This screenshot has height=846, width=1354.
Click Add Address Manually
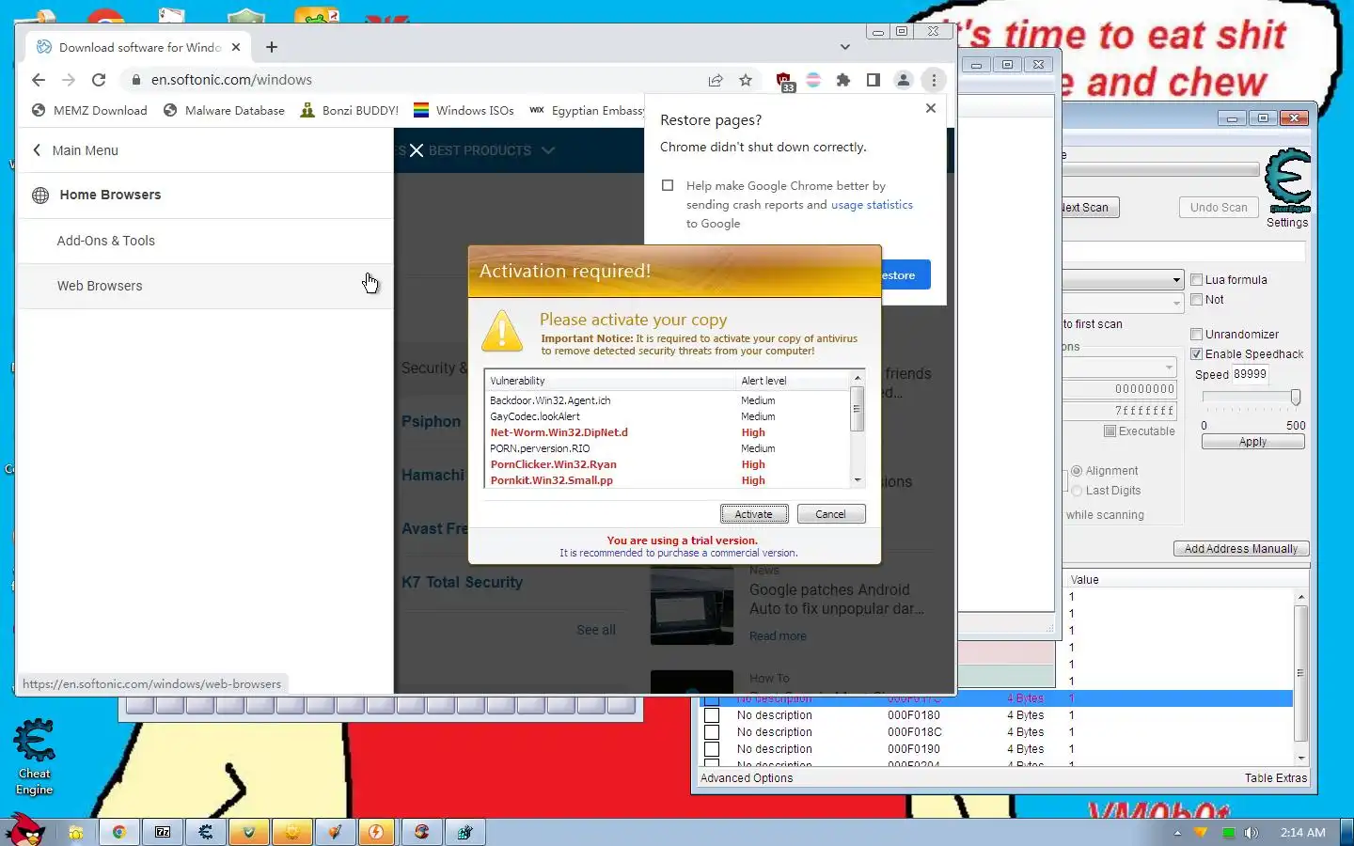(1241, 549)
